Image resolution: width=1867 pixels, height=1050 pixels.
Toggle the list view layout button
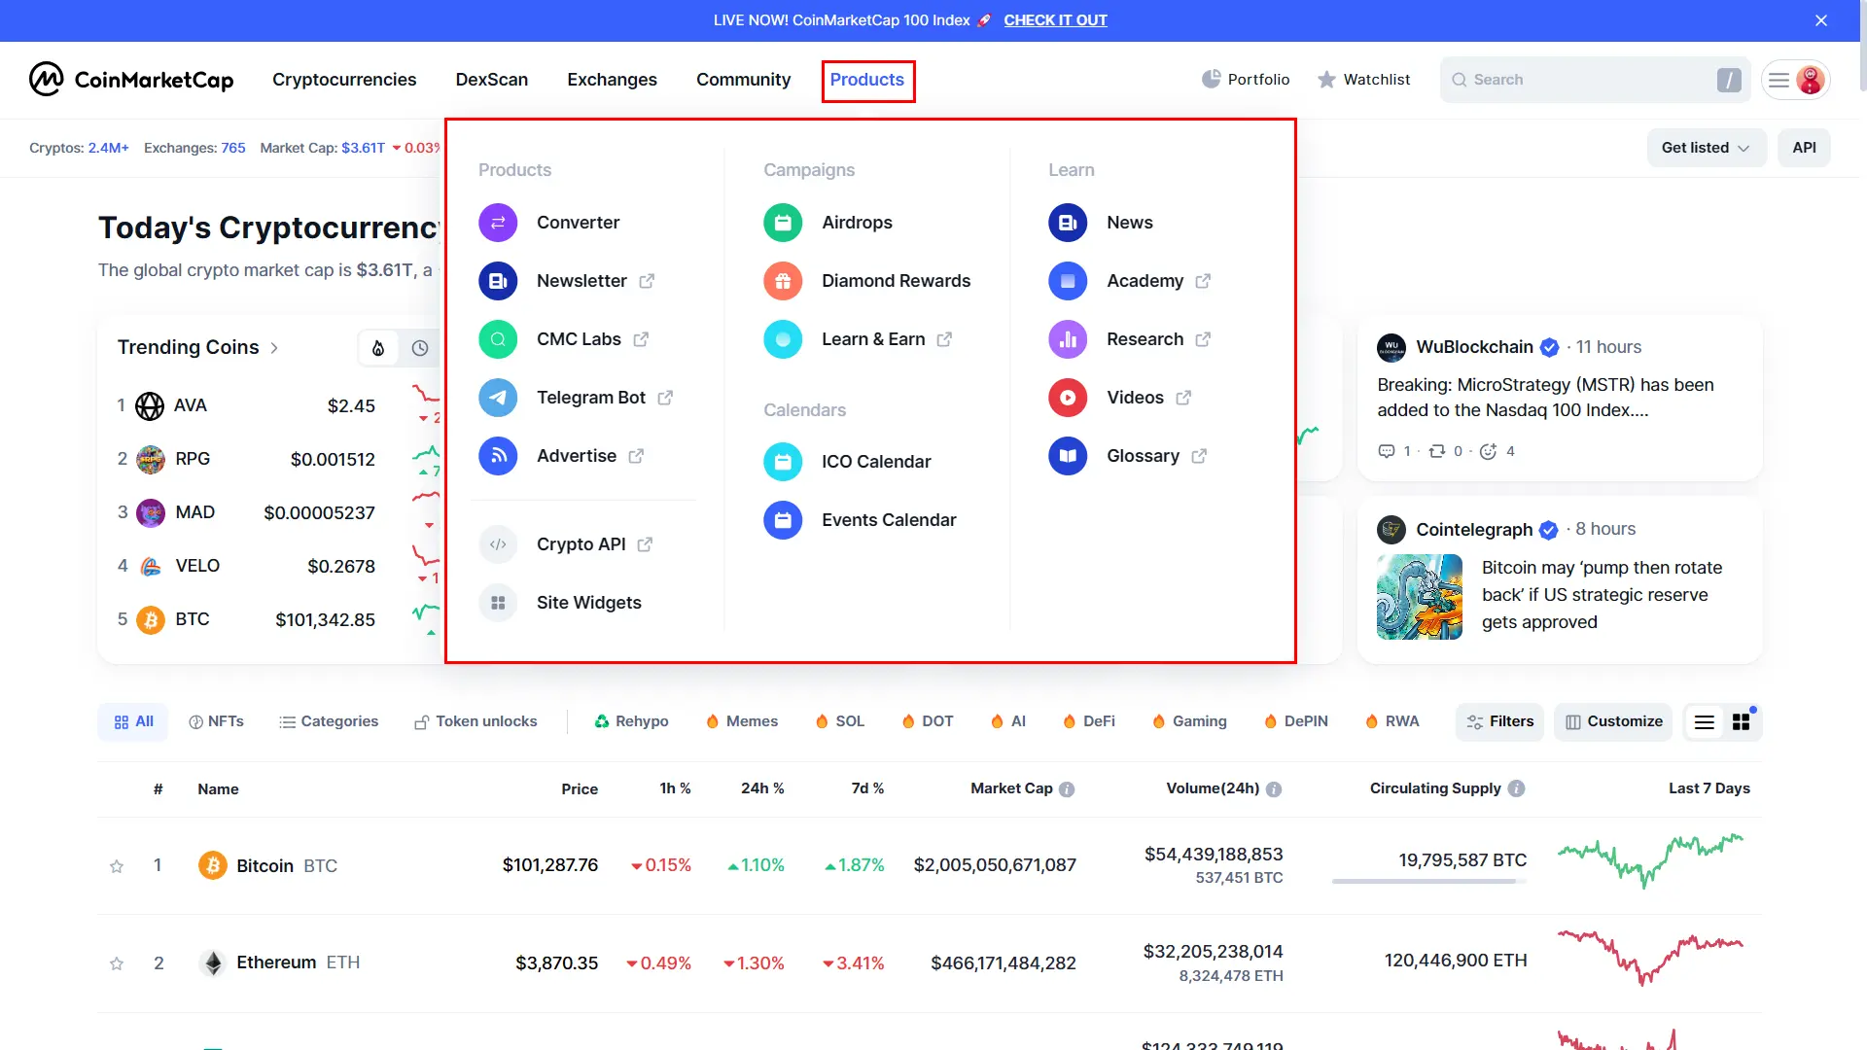[x=1705, y=720]
